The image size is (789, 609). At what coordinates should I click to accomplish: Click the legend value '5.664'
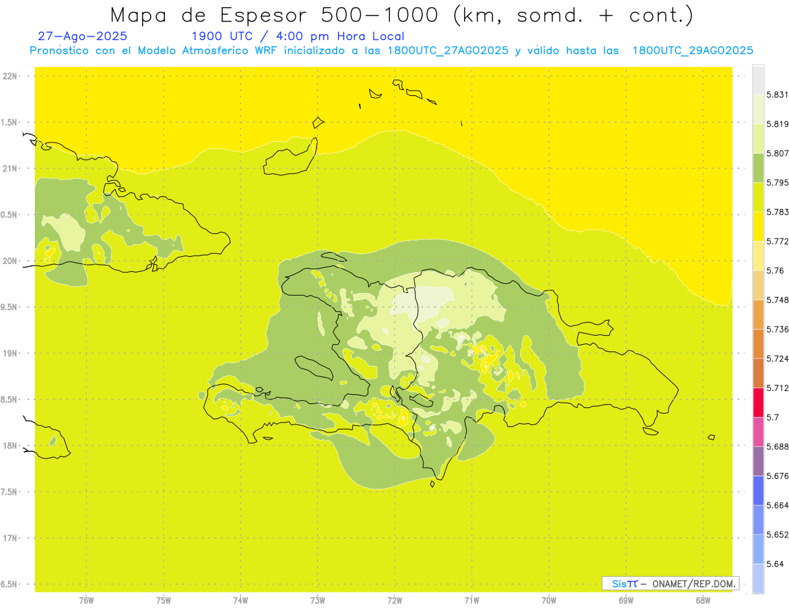(777, 505)
